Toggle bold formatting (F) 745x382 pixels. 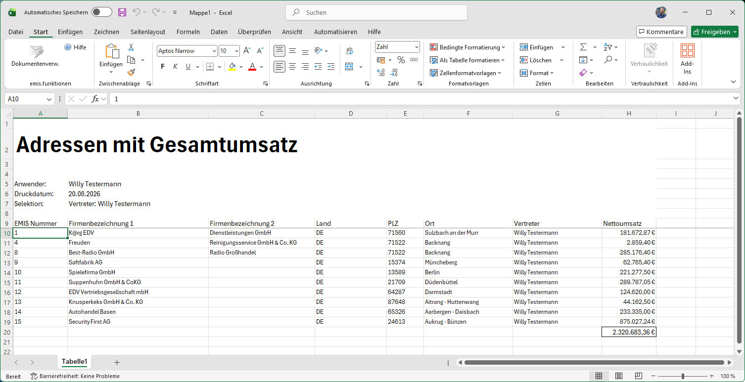click(x=163, y=67)
